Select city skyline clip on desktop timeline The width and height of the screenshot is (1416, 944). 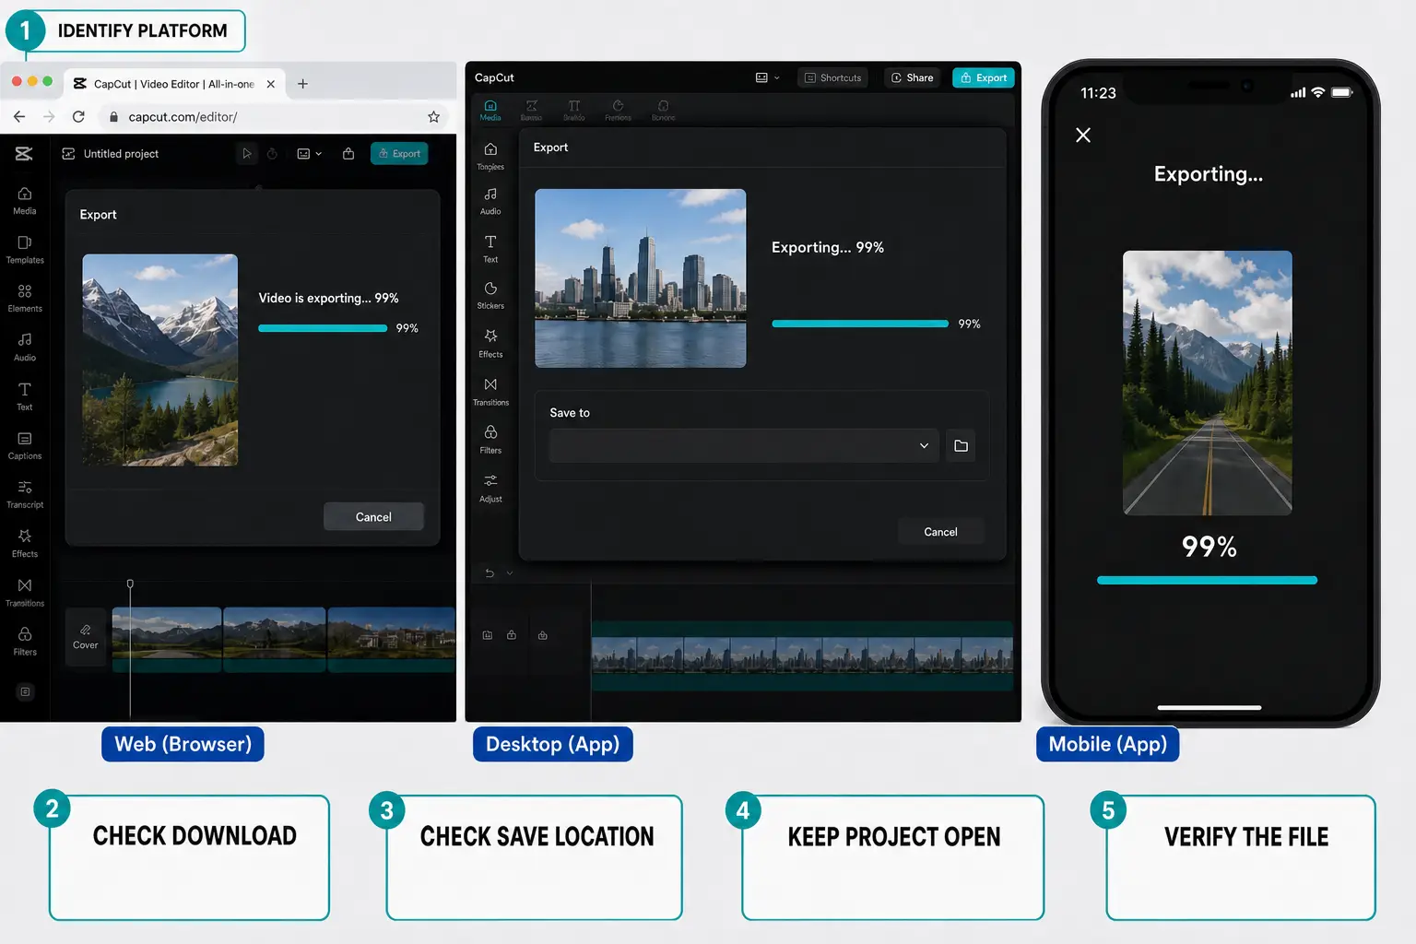802,656
